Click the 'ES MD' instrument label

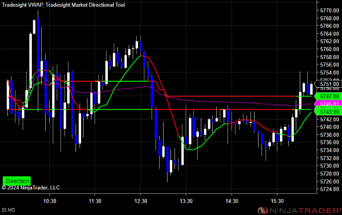8,210
